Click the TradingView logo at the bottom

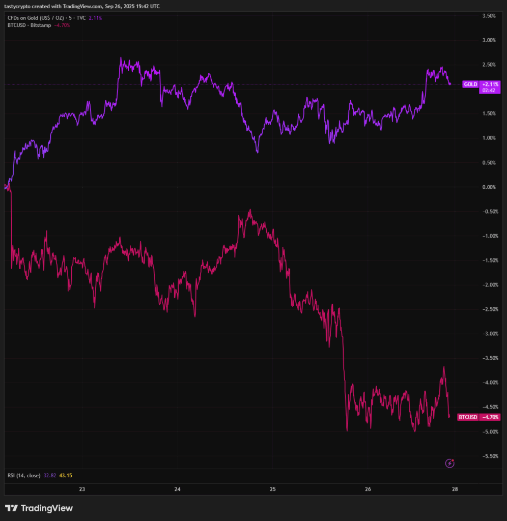tap(39, 508)
